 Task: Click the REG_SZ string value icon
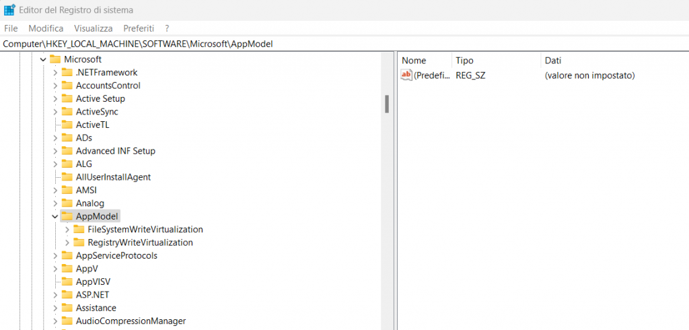pyautogui.click(x=406, y=75)
